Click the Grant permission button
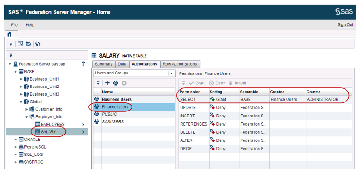Image resolution: width=361 pixels, height=174 pixels. pyautogui.click(x=197, y=83)
